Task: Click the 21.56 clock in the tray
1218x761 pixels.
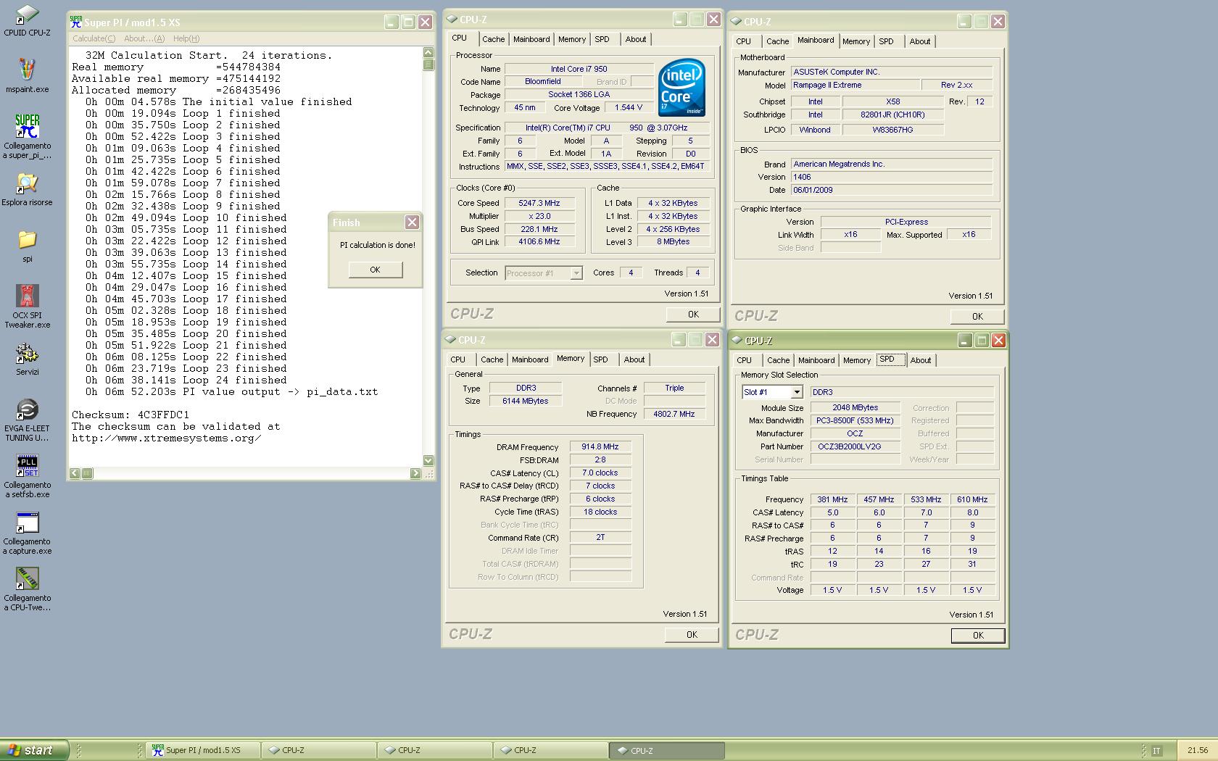Action: [x=1198, y=751]
